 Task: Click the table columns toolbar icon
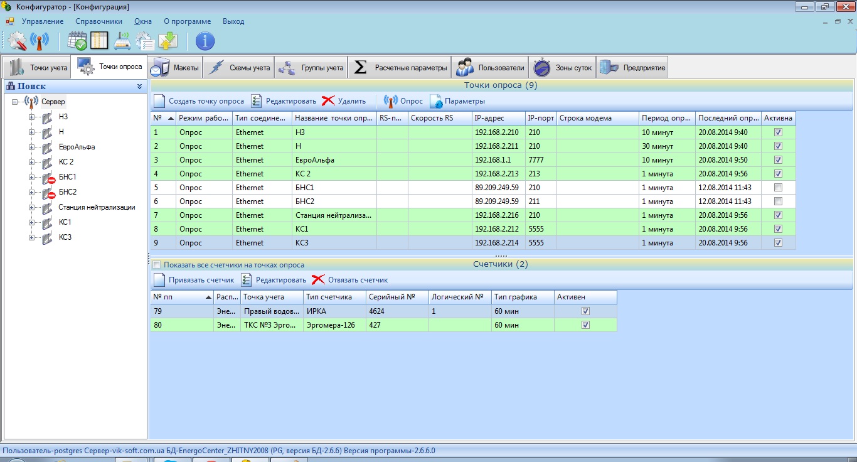[100, 41]
